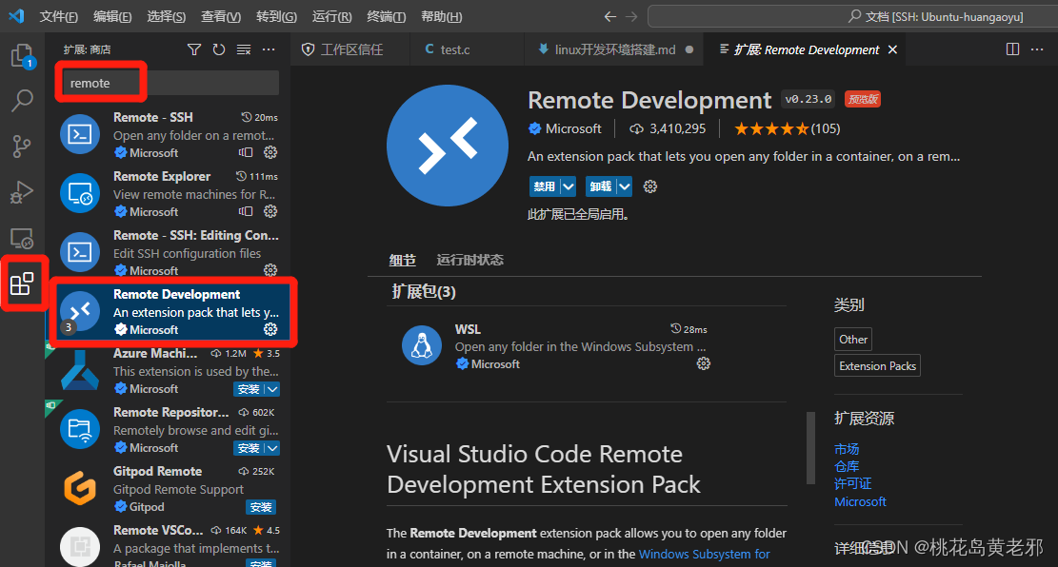The width and height of the screenshot is (1058, 567).
Task: Filter extensions with the funnel icon
Action: tap(194, 49)
